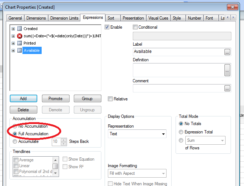
Task: Click the Group button
Action: pos(88,99)
